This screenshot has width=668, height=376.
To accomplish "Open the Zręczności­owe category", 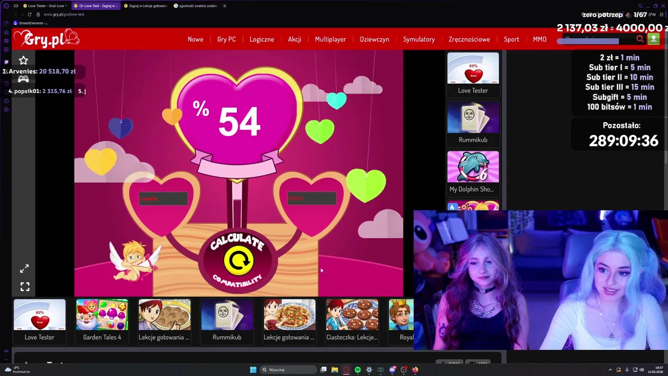I will pyautogui.click(x=469, y=39).
